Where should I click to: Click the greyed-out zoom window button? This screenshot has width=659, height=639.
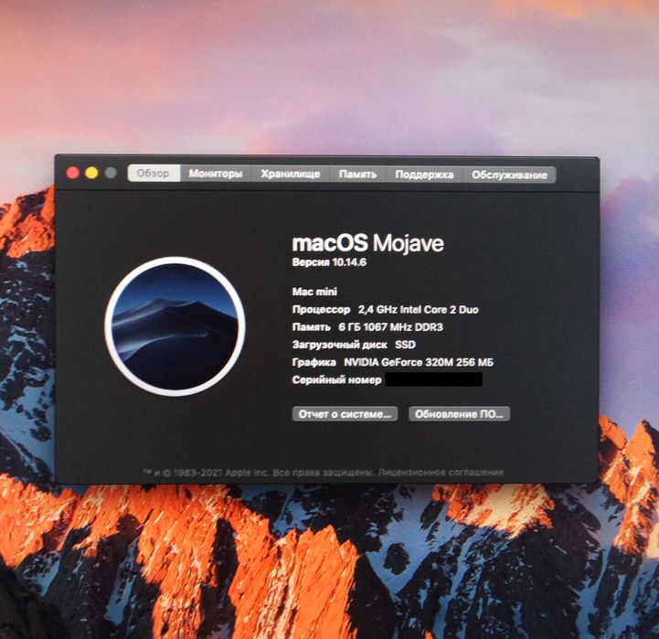coord(111,173)
